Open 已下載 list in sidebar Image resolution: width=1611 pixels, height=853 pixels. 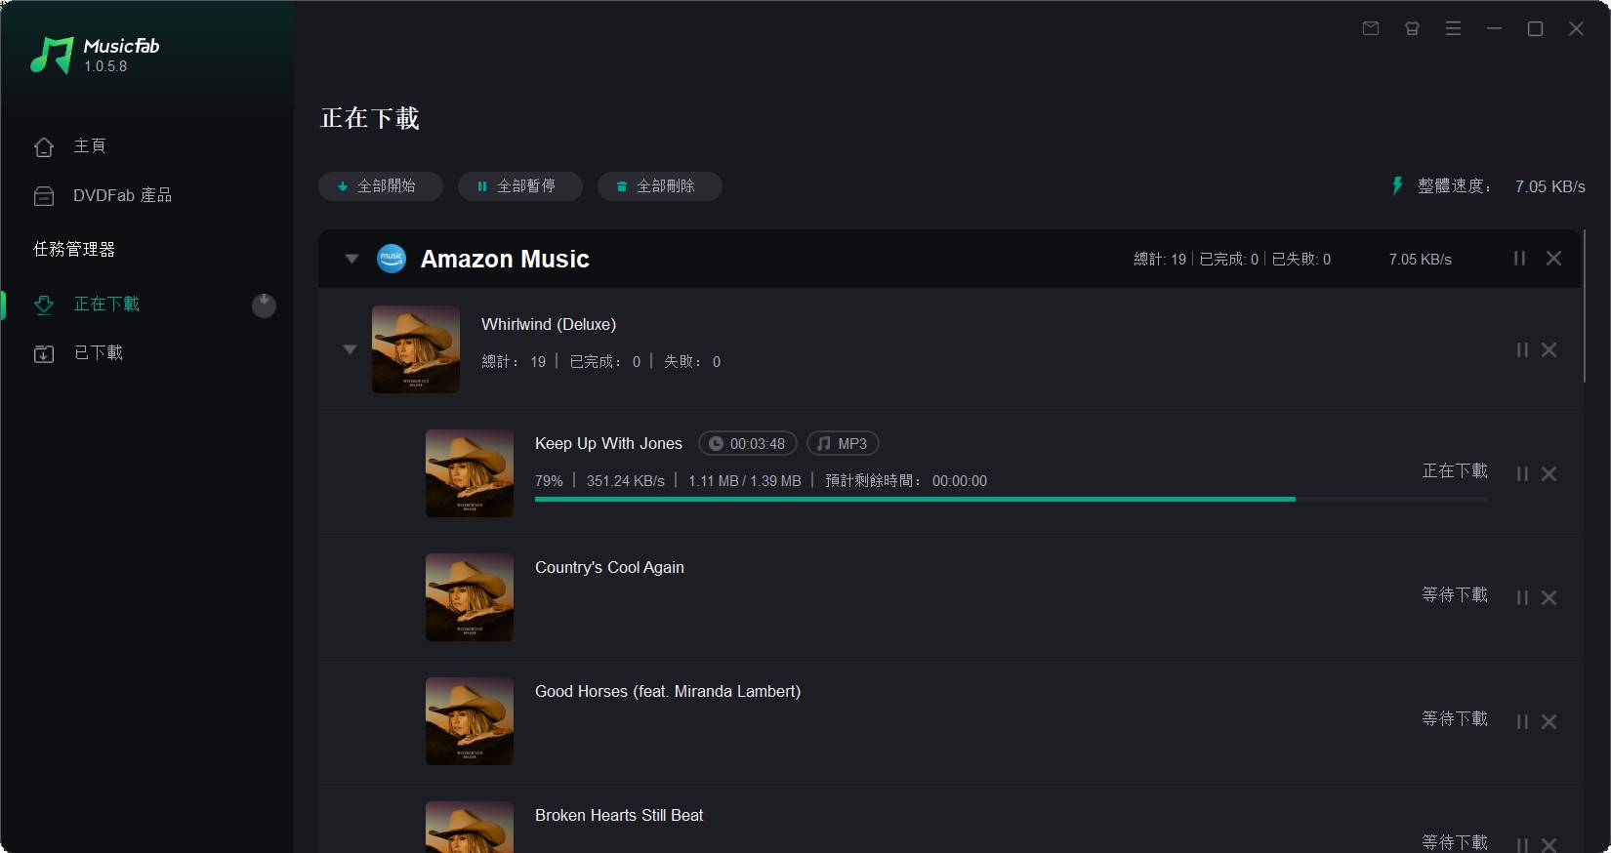coord(99,352)
